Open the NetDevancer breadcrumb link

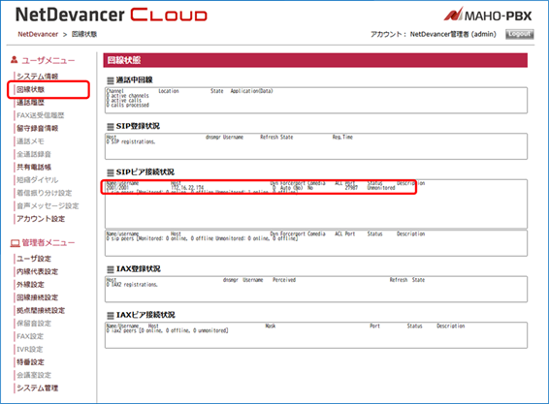tap(38, 34)
